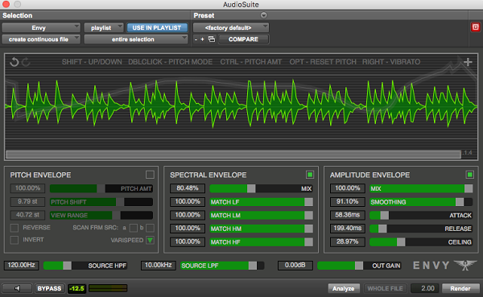This screenshot has width=483, height=297.
Task: Click the OUT GAIN slider
Action: tap(359, 266)
